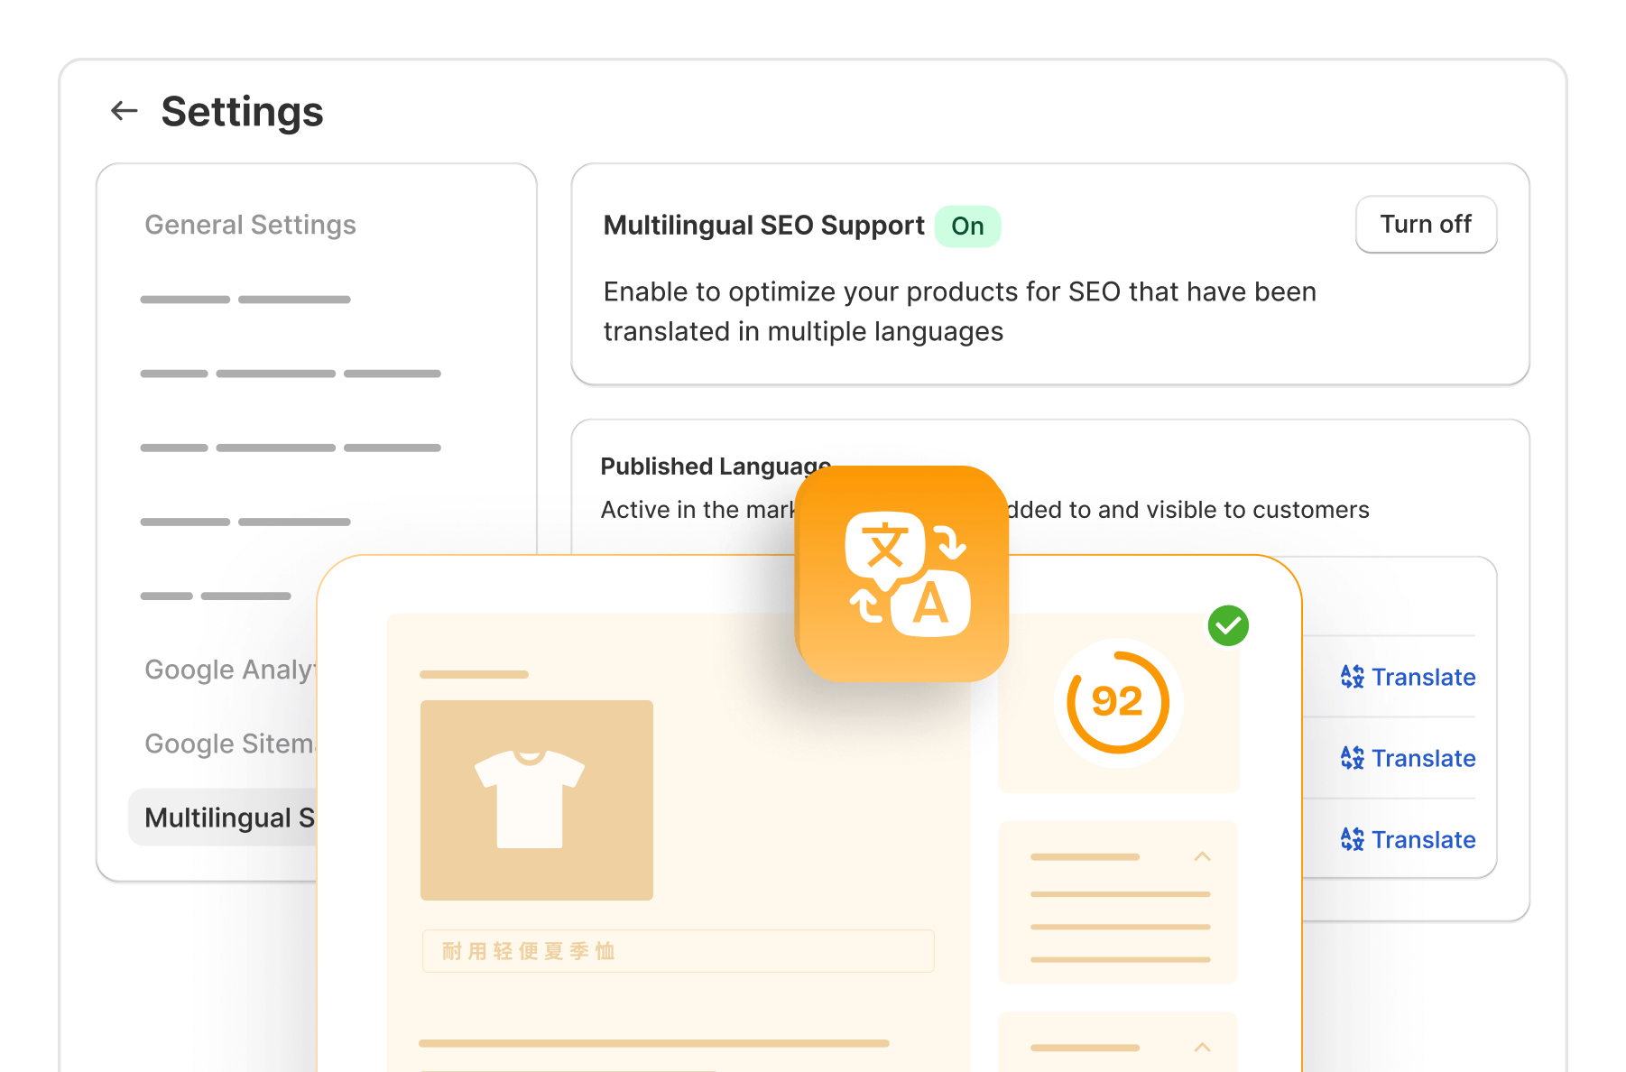Click the first Translate icon
The height and width of the screenshot is (1072, 1626).
pyautogui.click(x=1352, y=677)
